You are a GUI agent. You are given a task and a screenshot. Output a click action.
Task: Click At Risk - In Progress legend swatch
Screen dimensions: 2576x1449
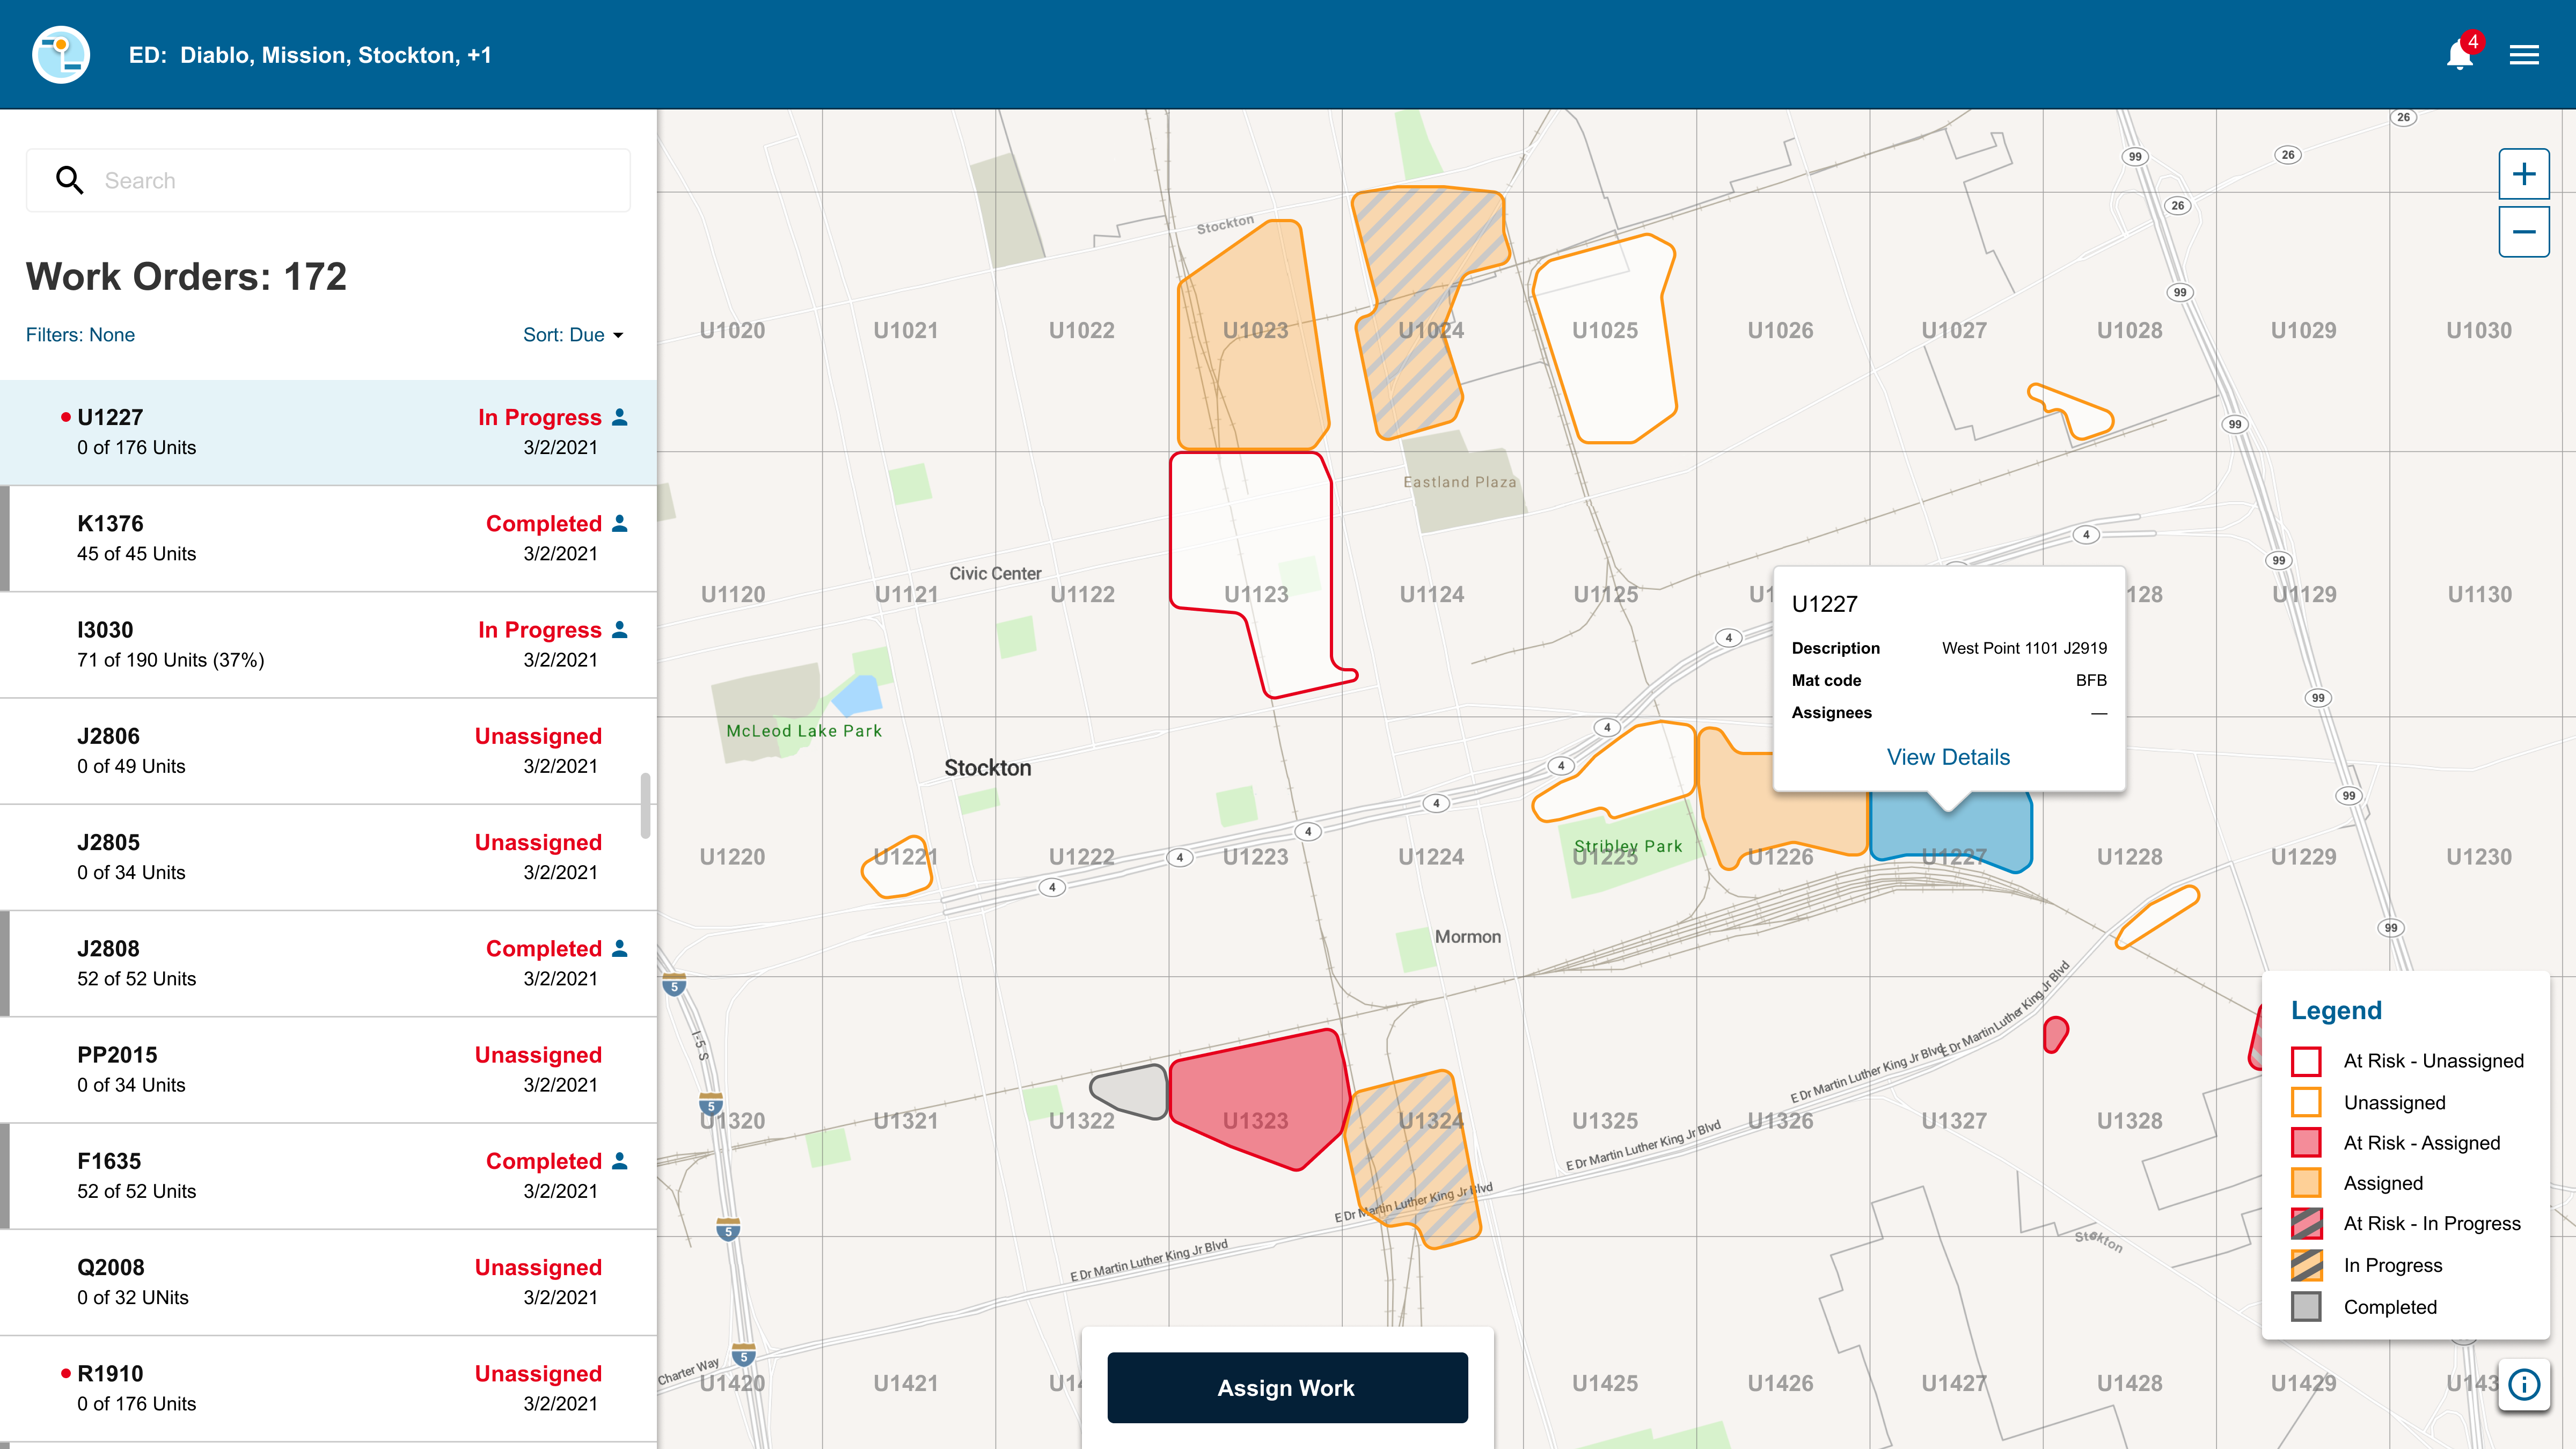[x=2306, y=1224]
